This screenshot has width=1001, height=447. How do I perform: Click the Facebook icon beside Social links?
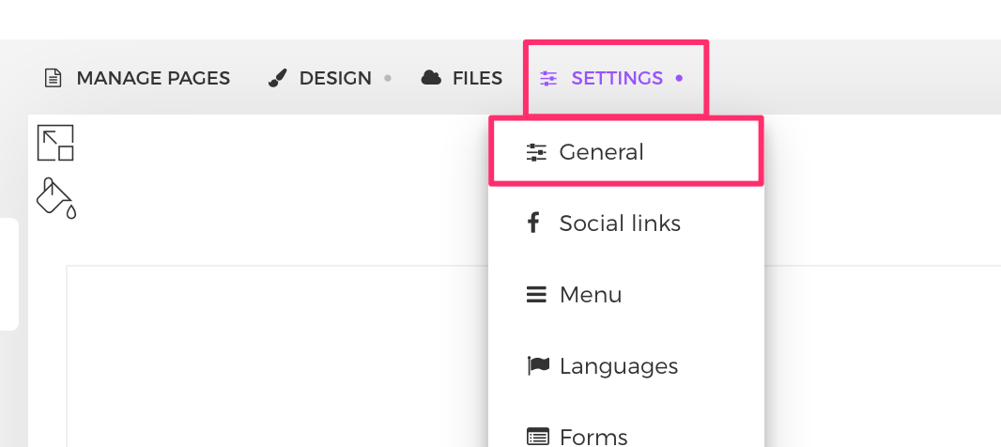534,223
